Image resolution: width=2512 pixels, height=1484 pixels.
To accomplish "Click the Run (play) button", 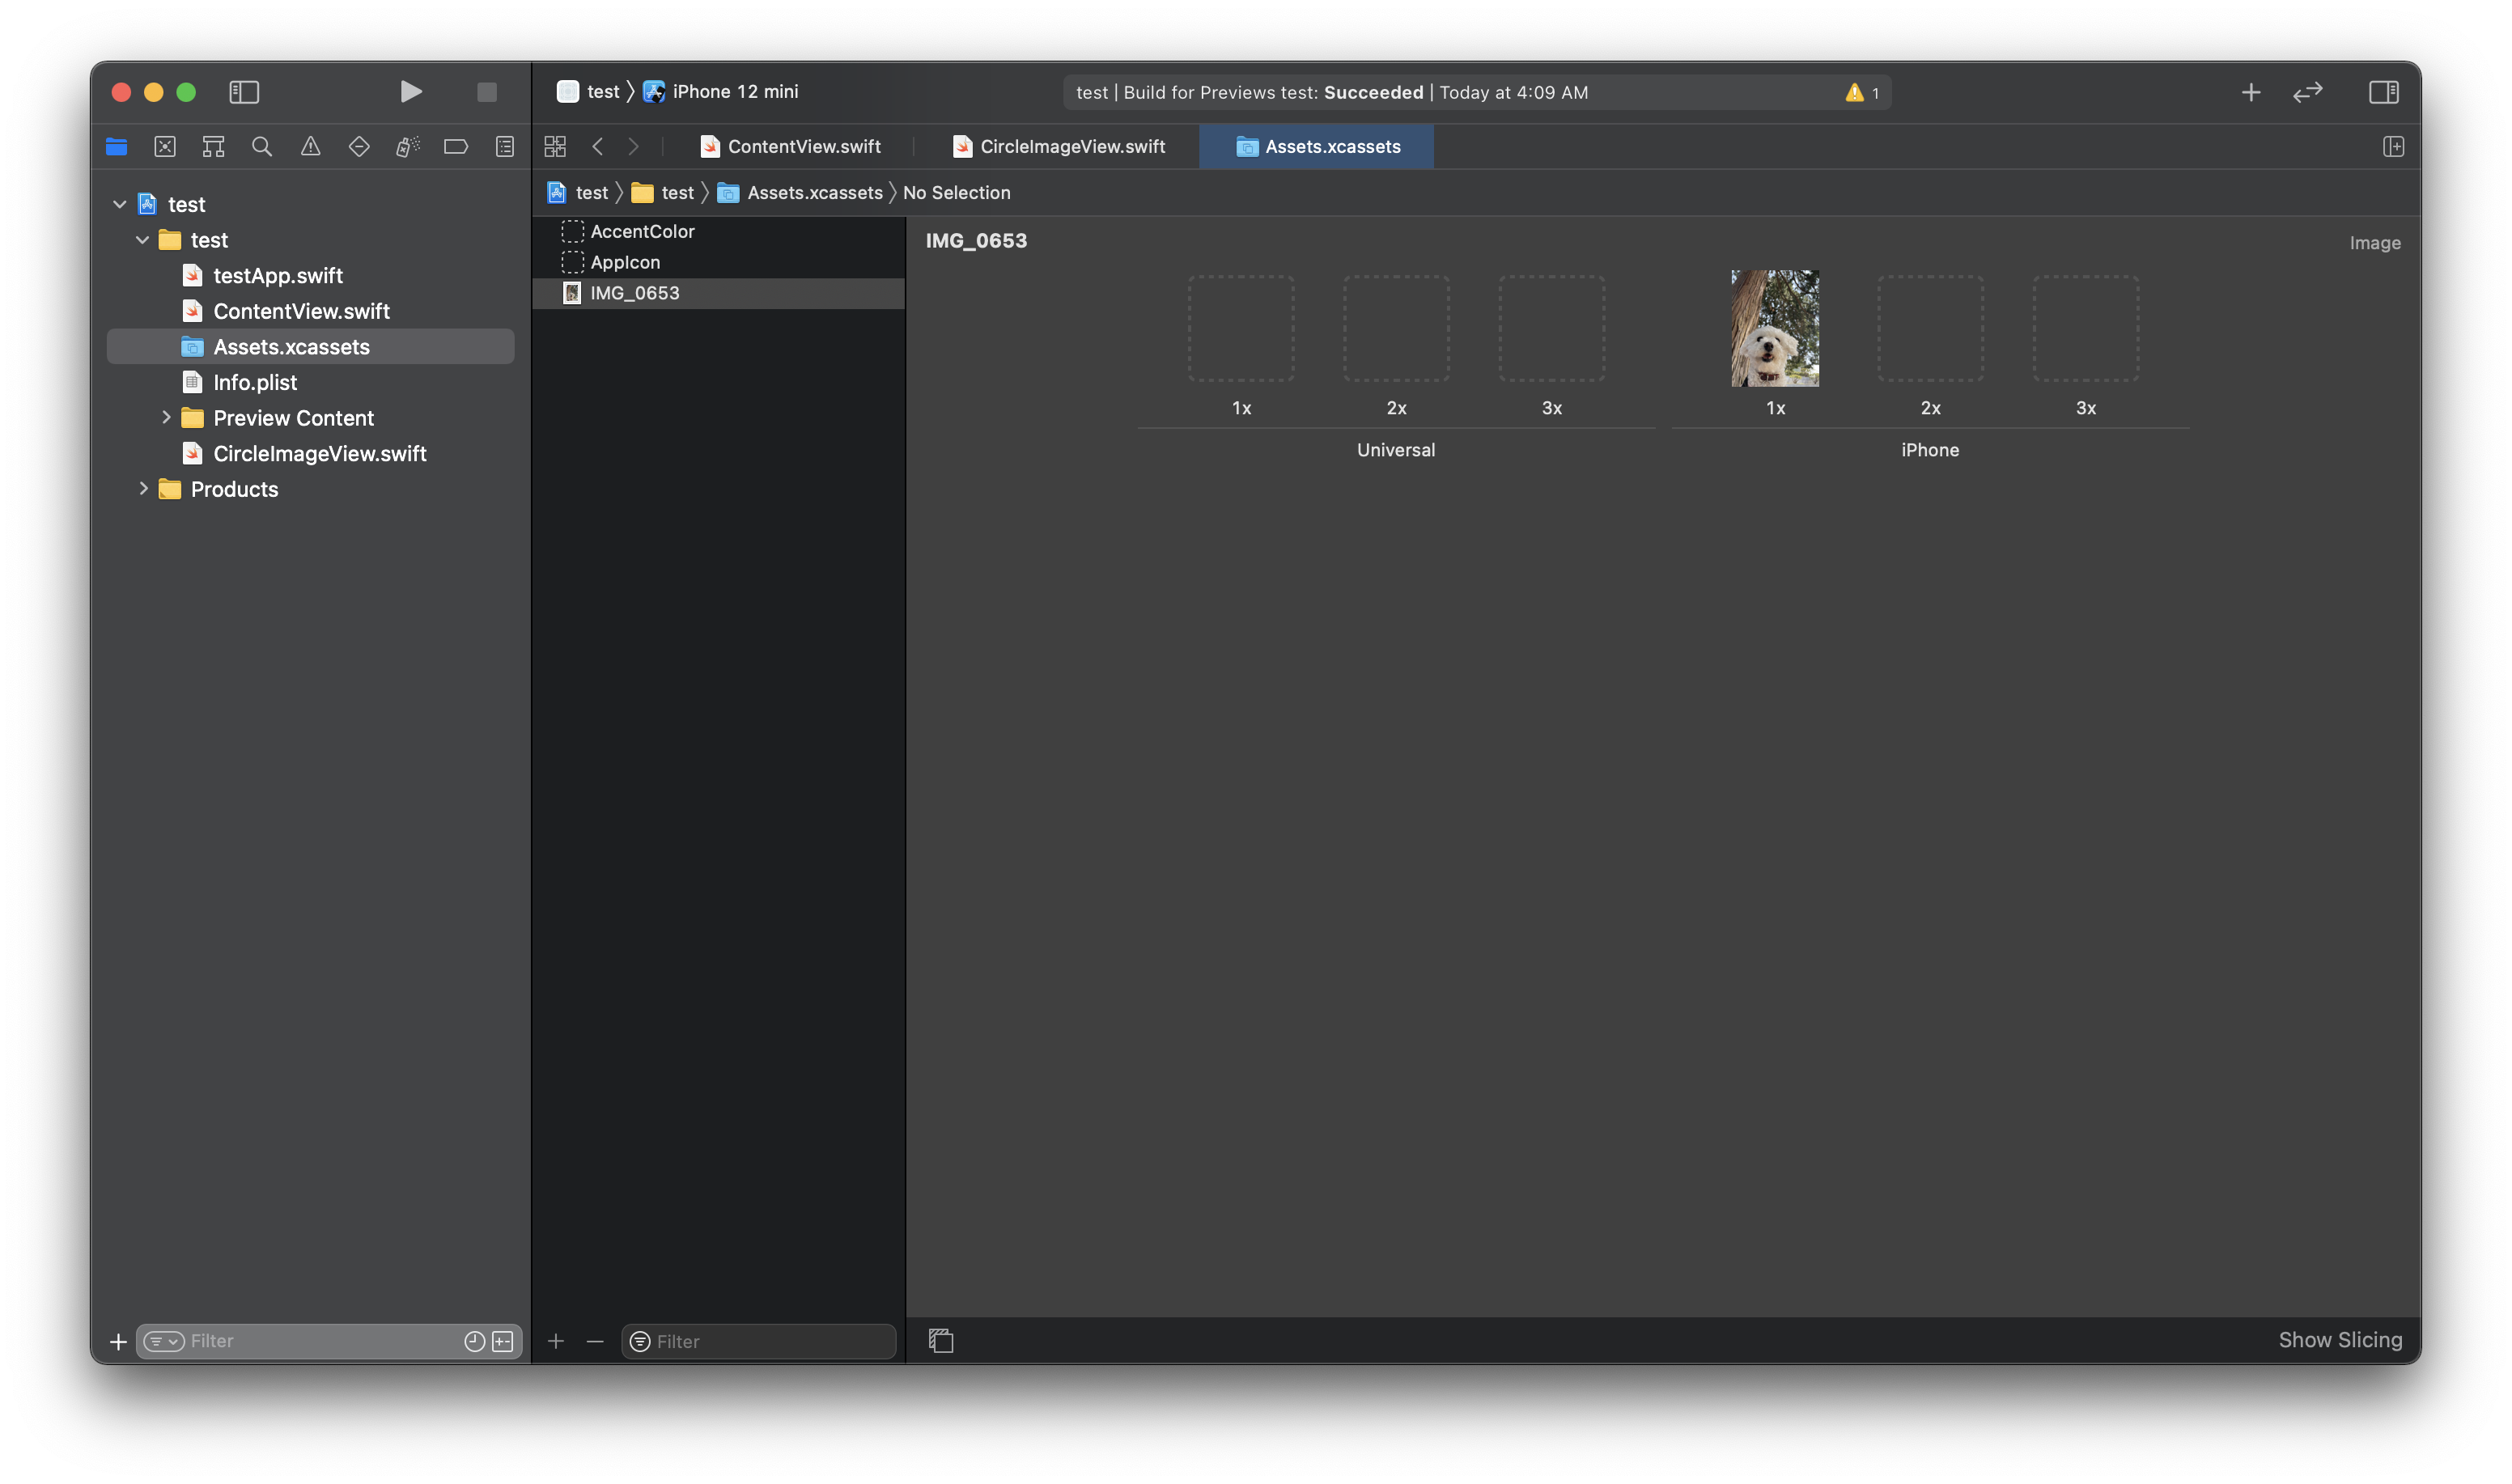I will tap(410, 92).
